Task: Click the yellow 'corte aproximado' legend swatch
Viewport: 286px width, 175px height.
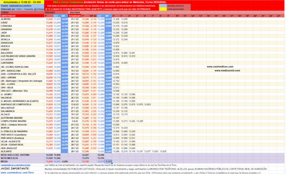Action: [x=163, y=9]
